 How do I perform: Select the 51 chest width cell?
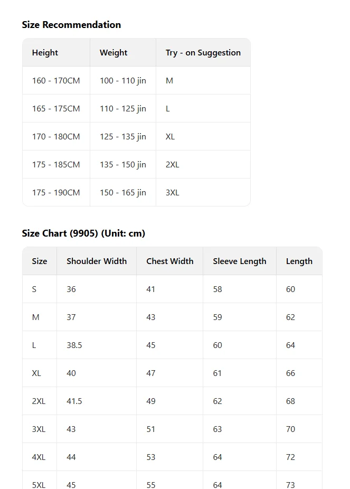click(x=170, y=429)
